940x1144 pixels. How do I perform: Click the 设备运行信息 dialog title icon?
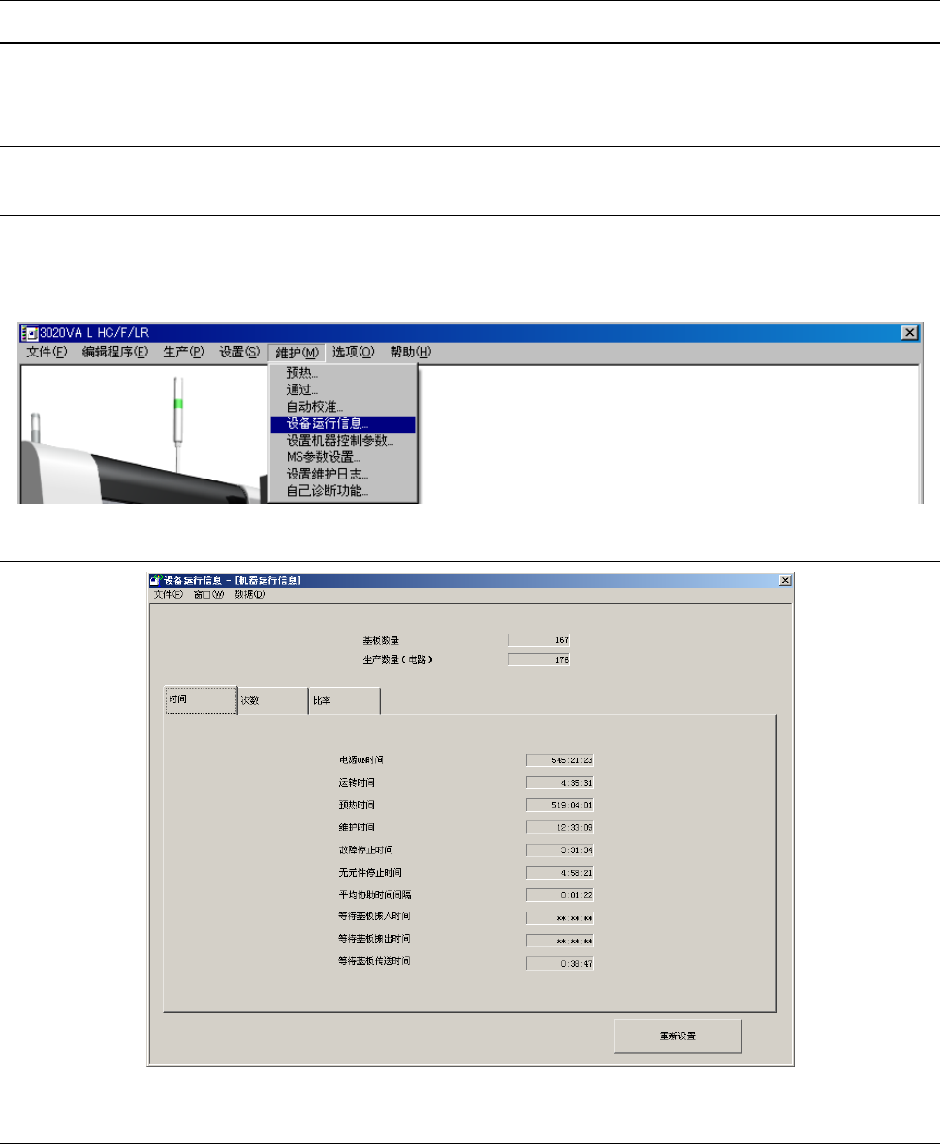(x=155, y=581)
